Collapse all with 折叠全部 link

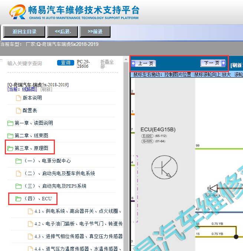pos(107,64)
